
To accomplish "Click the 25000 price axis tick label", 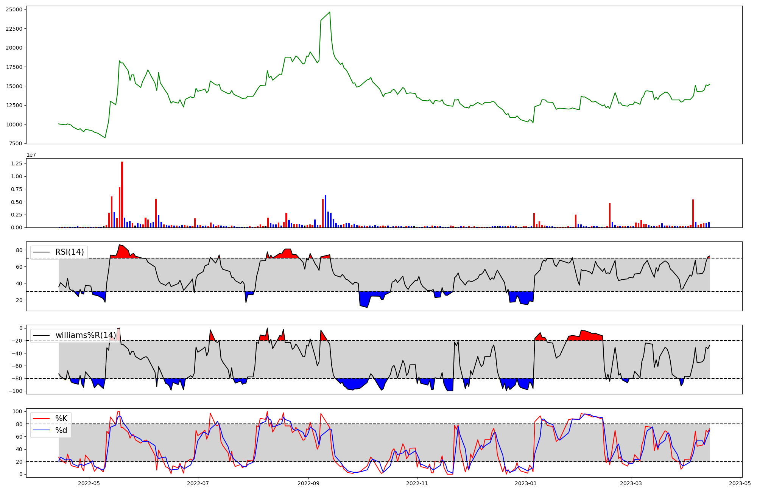I will coord(14,9).
